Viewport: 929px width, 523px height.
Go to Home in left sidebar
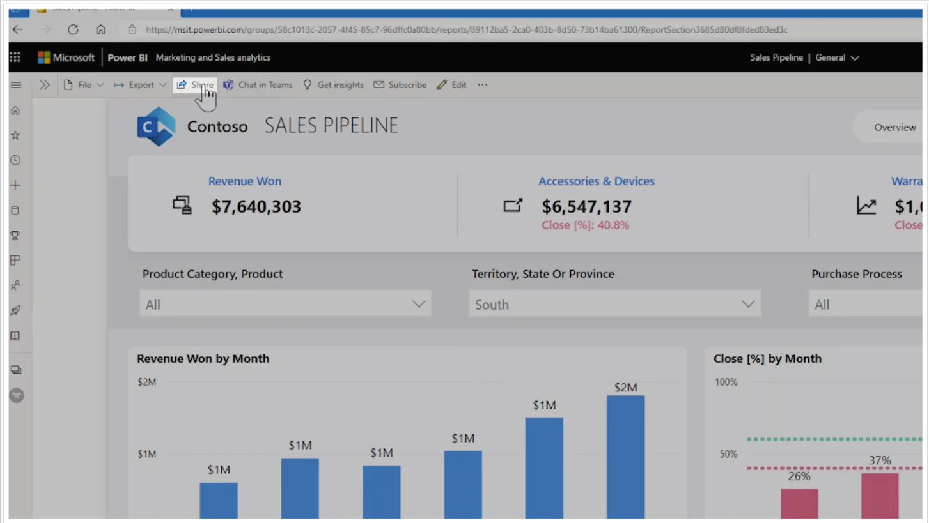(15, 110)
